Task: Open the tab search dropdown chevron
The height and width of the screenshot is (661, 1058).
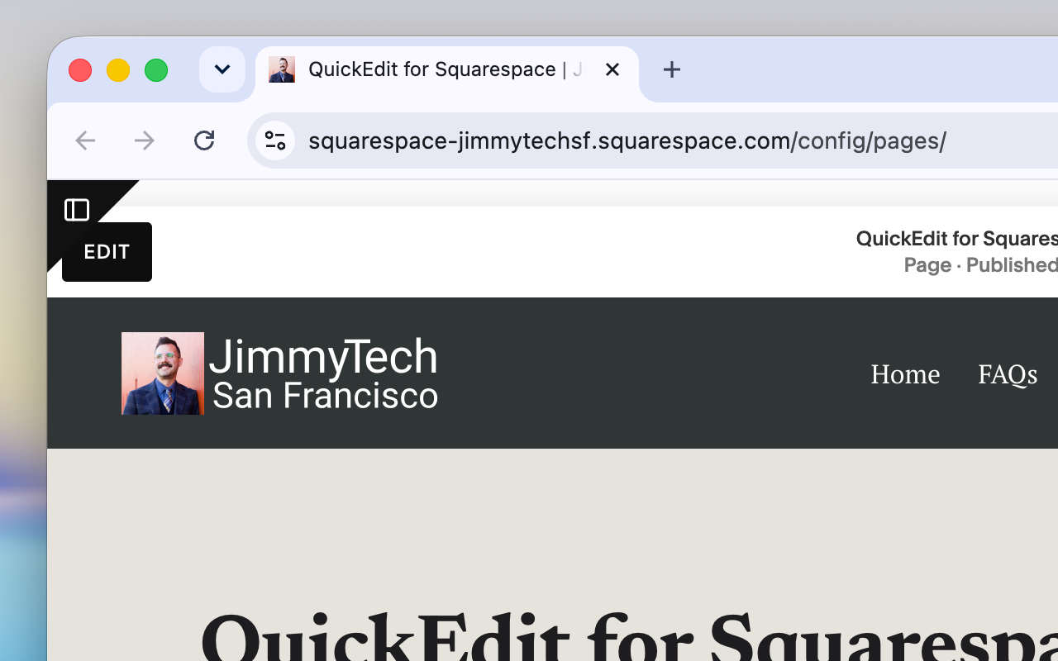Action: tap(222, 69)
